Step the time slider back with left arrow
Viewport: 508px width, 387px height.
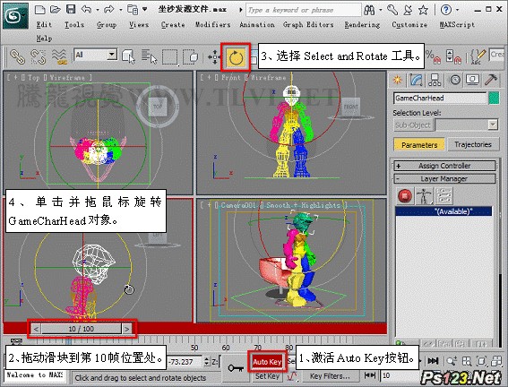click(x=36, y=329)
